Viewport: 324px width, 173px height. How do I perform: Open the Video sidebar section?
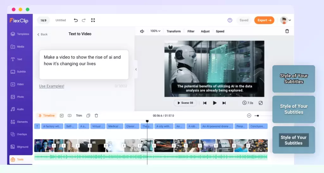(17, 84)
